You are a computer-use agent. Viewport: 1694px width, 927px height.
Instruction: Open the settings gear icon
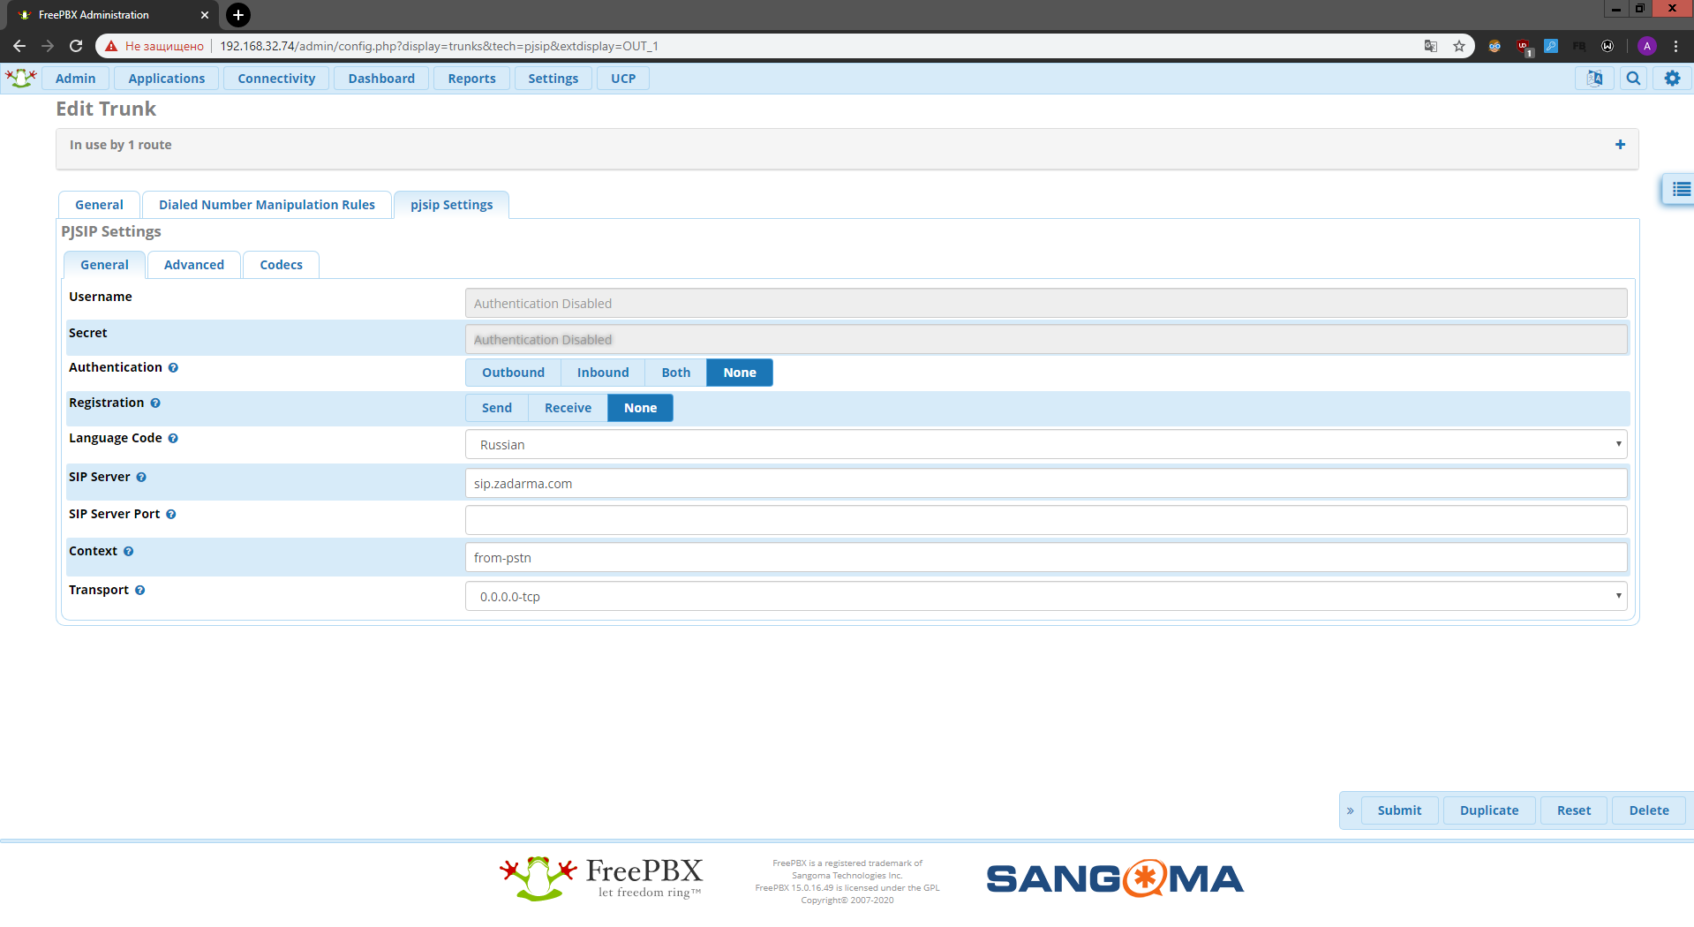coord(1672,79)
